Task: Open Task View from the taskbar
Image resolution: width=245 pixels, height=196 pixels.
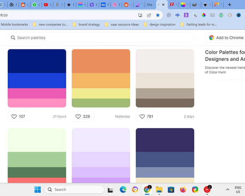Action: (x=110, y=190)
